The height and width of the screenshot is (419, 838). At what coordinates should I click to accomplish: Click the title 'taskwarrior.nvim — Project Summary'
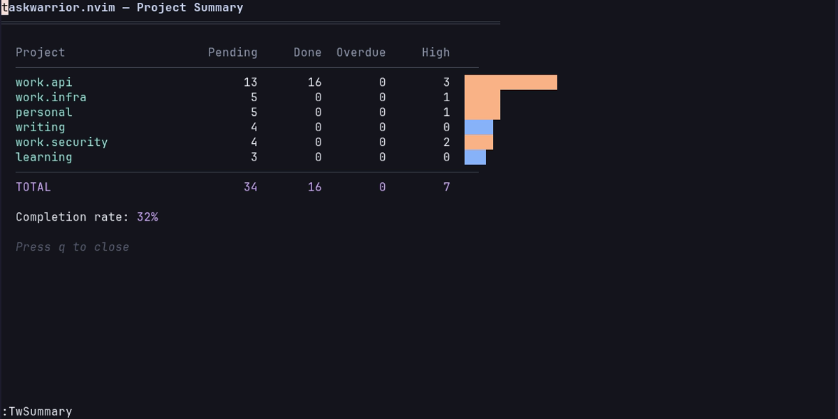click(122, 8)
